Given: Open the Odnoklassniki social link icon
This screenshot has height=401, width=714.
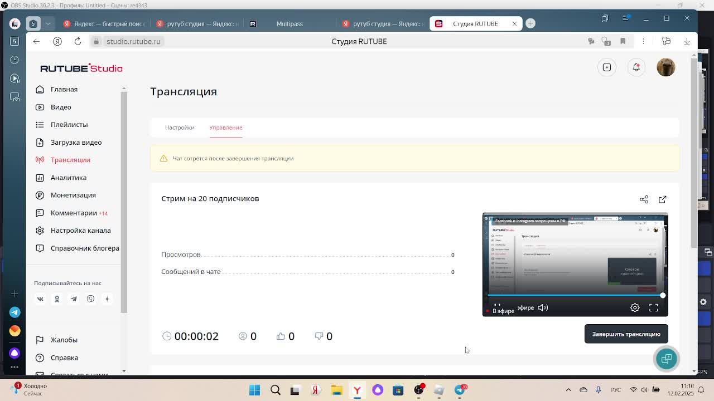Looking at the screenshot, I should 57,299.
